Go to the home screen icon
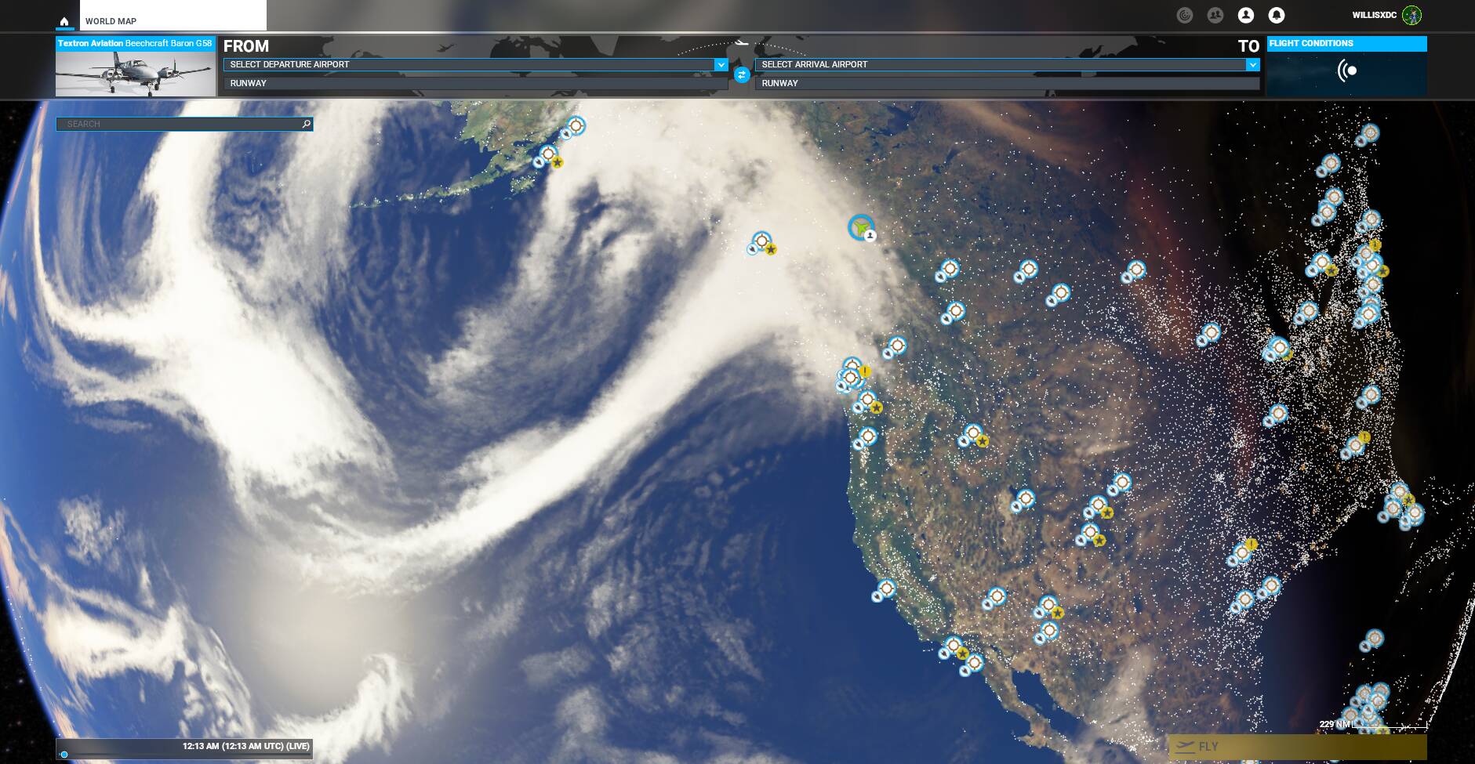Viewport: 1475px width, 764px height. [x=64, y=21]
